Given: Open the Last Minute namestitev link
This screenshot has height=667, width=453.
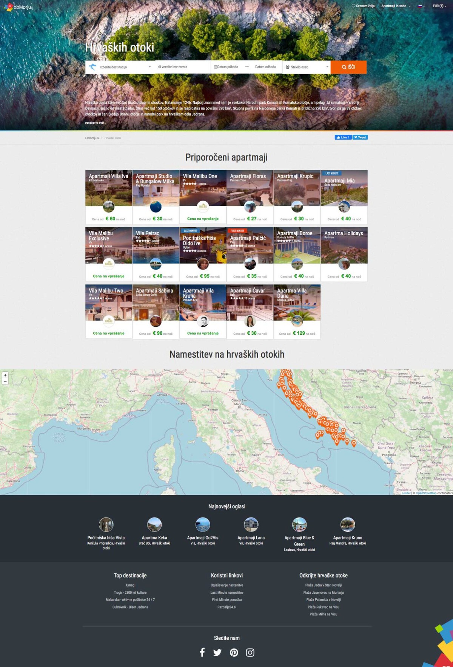Looking at the screenshot, I should click(x=227, y=593).
